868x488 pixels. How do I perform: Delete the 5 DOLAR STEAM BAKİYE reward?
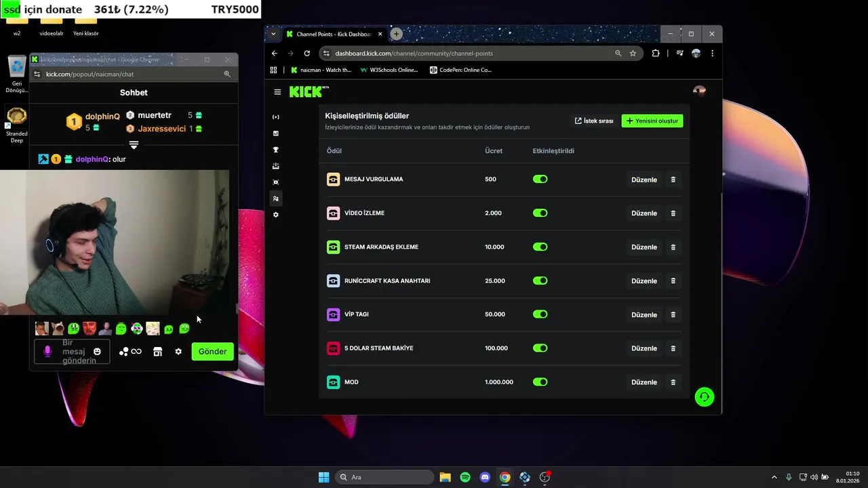(673, 348)
